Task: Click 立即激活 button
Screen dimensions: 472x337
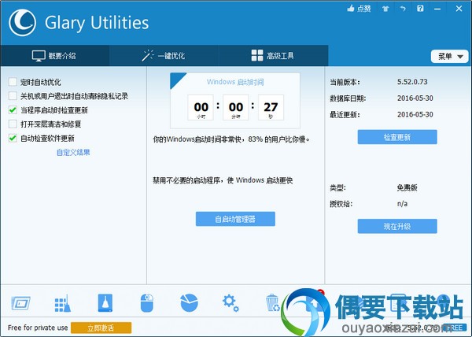Action: [101, 328]
